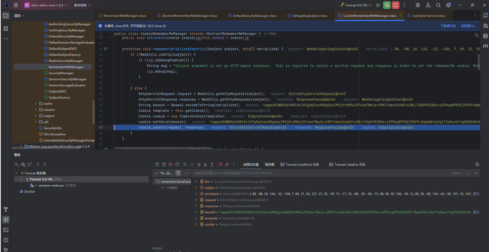Click the 下载源代码 link

[448, 26]
